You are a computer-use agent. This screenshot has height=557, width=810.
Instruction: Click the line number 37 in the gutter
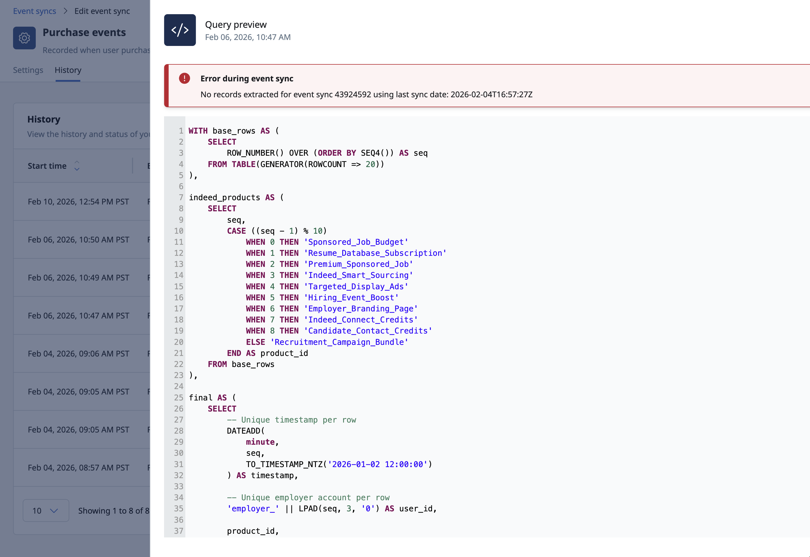click(179, 531)
